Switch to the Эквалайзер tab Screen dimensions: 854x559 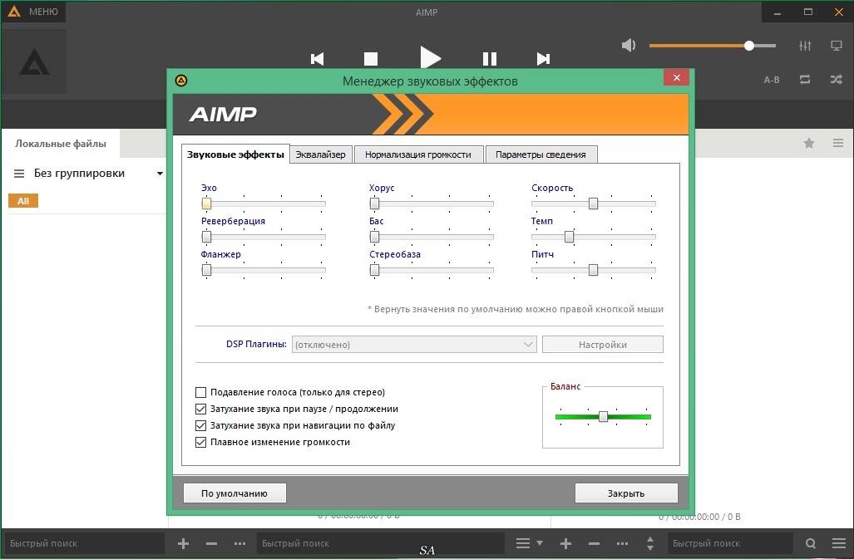321,154
